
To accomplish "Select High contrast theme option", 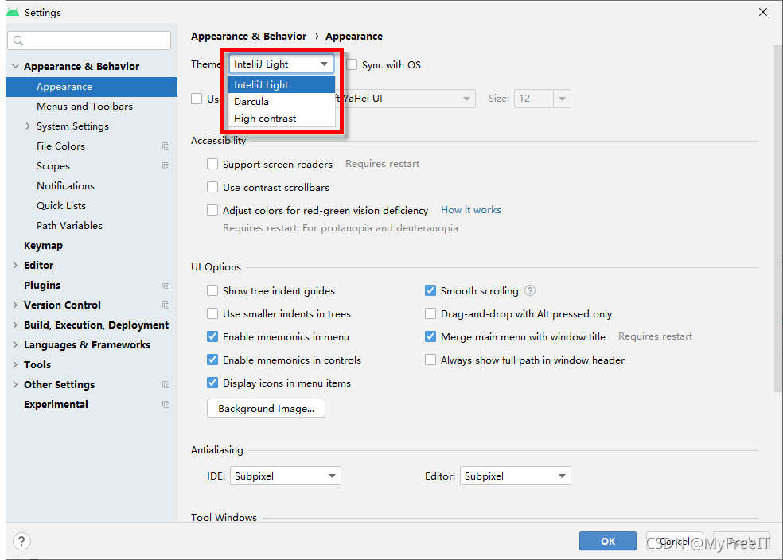I will tap(281, 119).
